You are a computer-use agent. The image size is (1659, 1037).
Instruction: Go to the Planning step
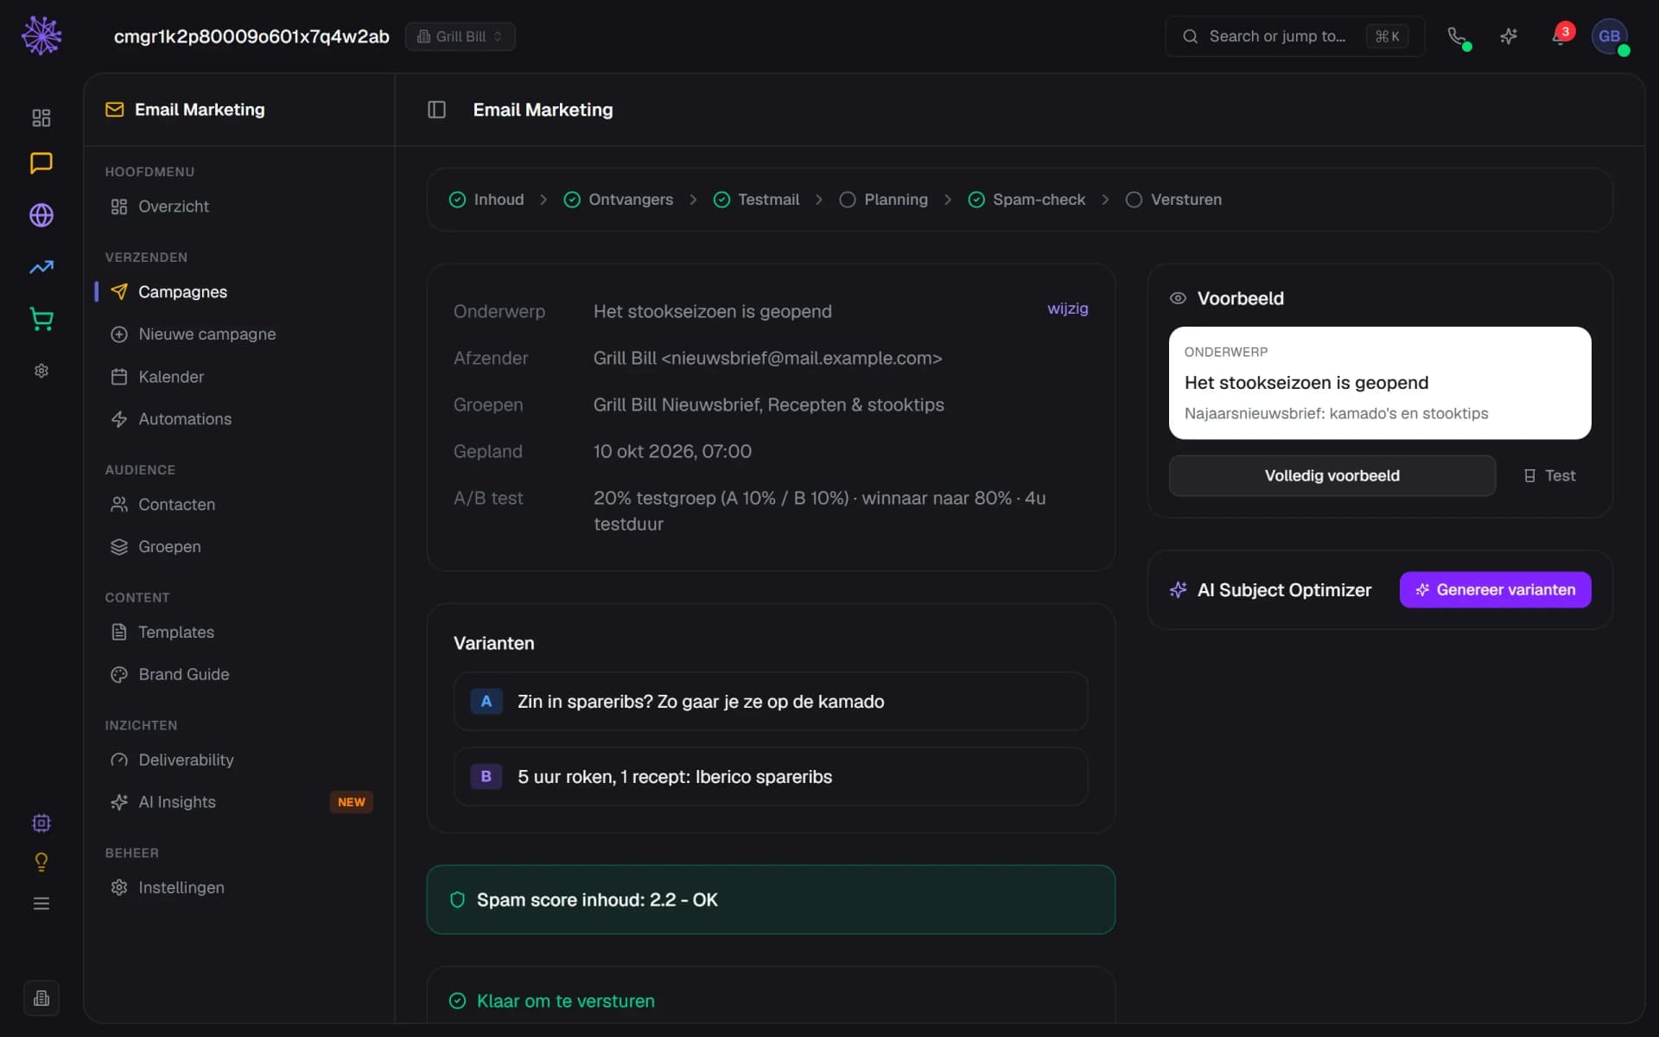click(x=883, y=200)
